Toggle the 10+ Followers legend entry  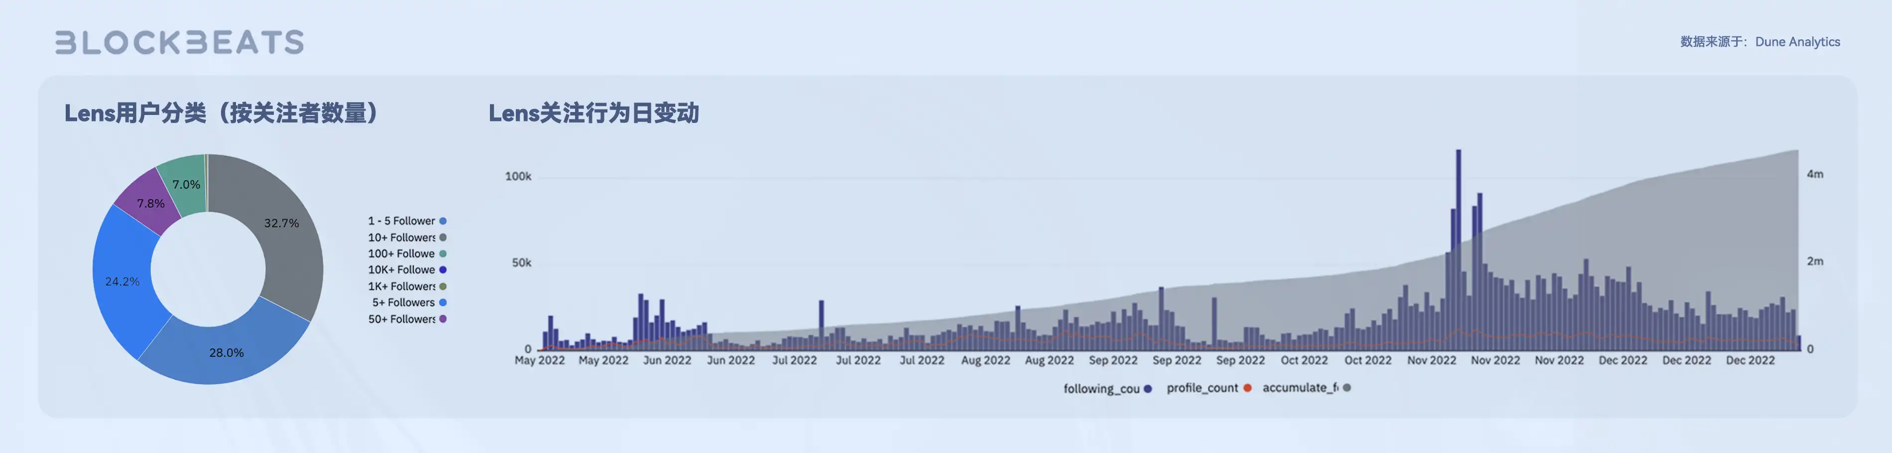coord(402,237)
